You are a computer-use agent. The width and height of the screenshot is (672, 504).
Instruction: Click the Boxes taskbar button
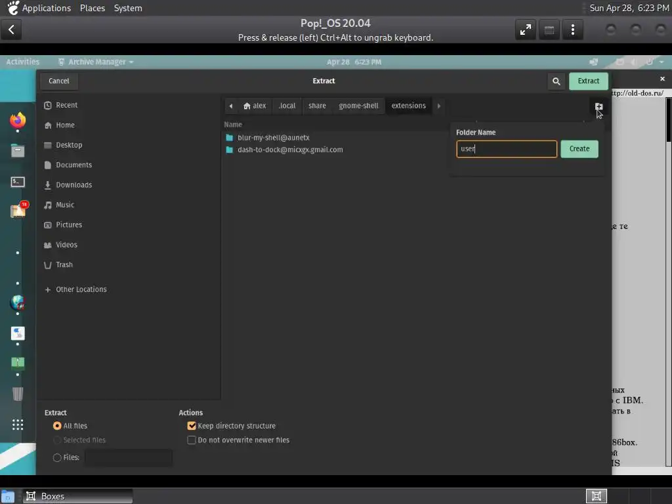tap(77, 496)
